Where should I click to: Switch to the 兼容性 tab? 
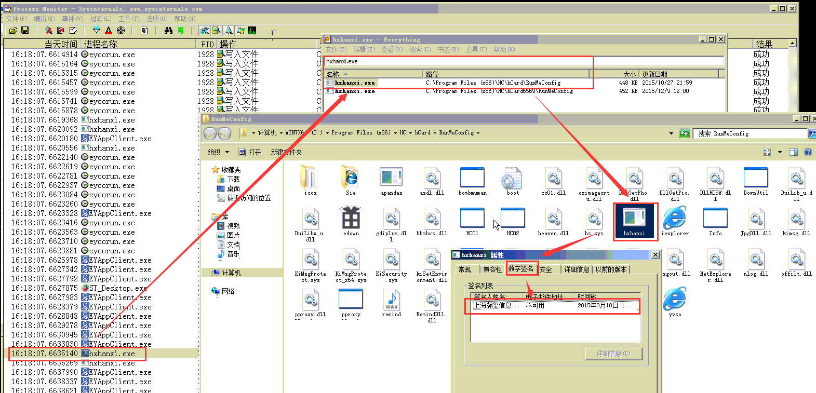(x=492, y=269)
